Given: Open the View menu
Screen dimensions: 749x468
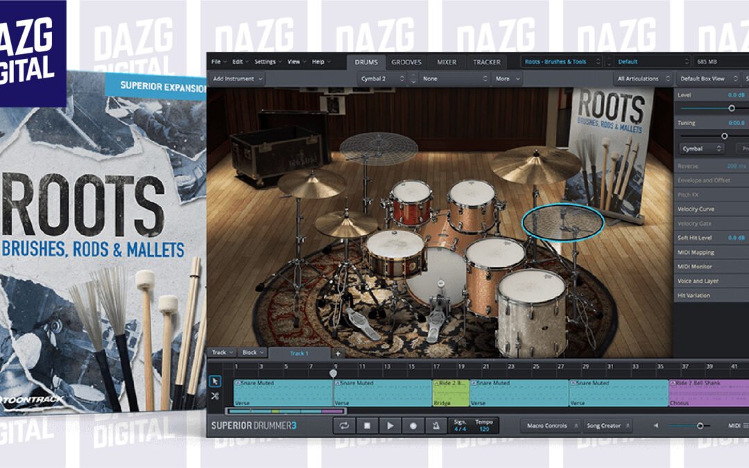Looking at the screenshot, I should [296, 62].
